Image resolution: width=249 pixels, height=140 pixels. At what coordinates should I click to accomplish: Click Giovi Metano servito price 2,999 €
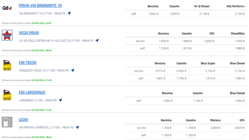(215, 128)
